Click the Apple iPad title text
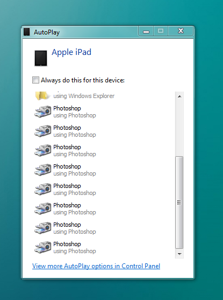Viewport: 223px width, 300px height. pyautogui.click(x=71, y=52)
